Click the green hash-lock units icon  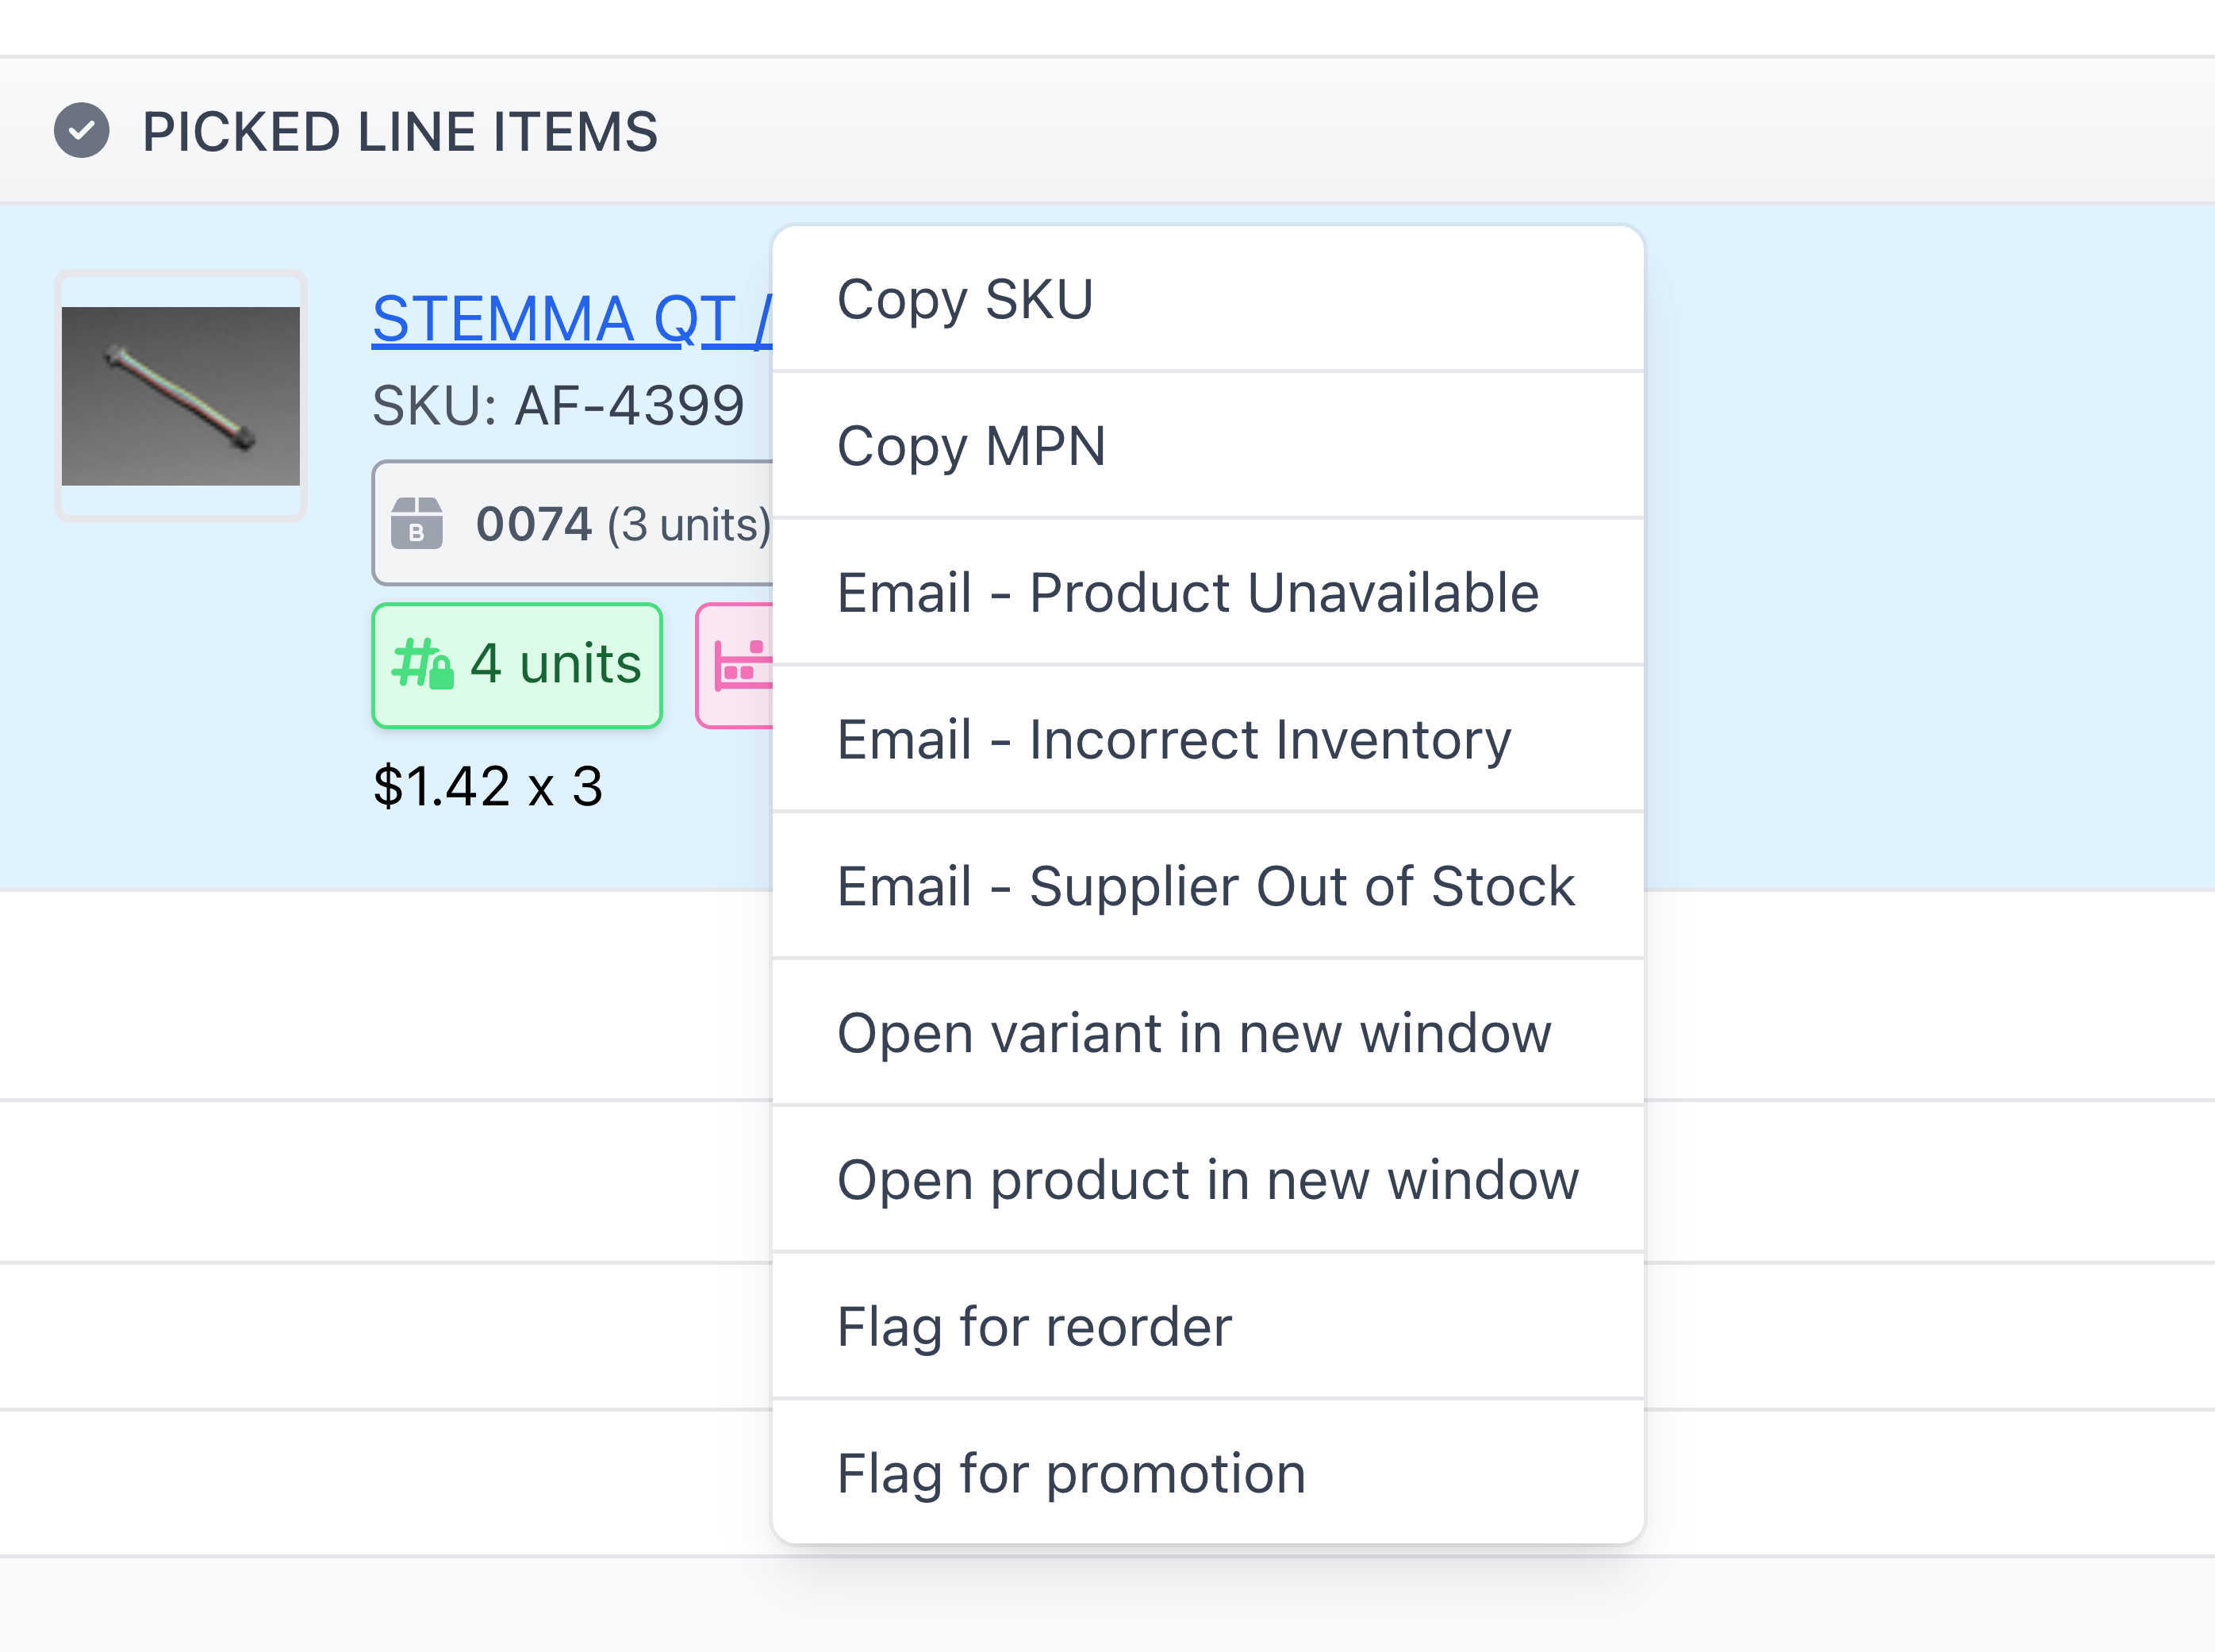[x=422, y=665]
